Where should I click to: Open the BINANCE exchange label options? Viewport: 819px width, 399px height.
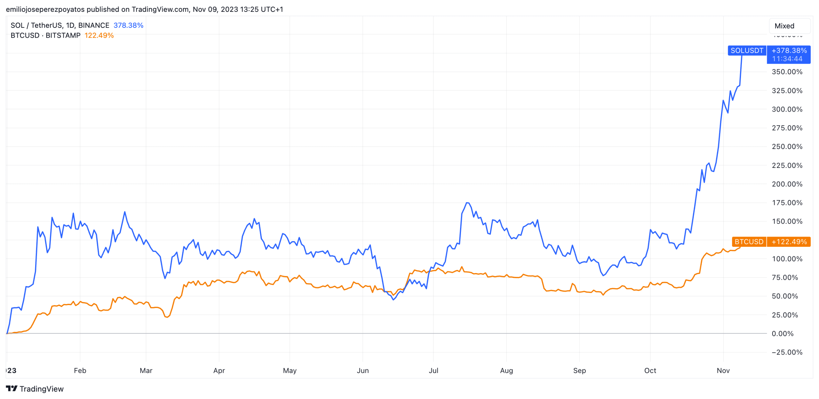tap(94, 25)
